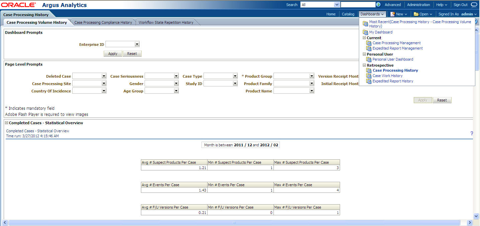Click the Most Recent dashboard icon
480x226 pixels.
[366, 23]
